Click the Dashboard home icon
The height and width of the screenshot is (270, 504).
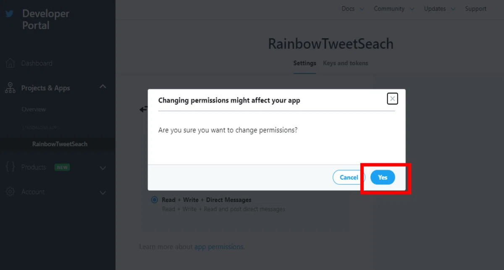point(10,63)
